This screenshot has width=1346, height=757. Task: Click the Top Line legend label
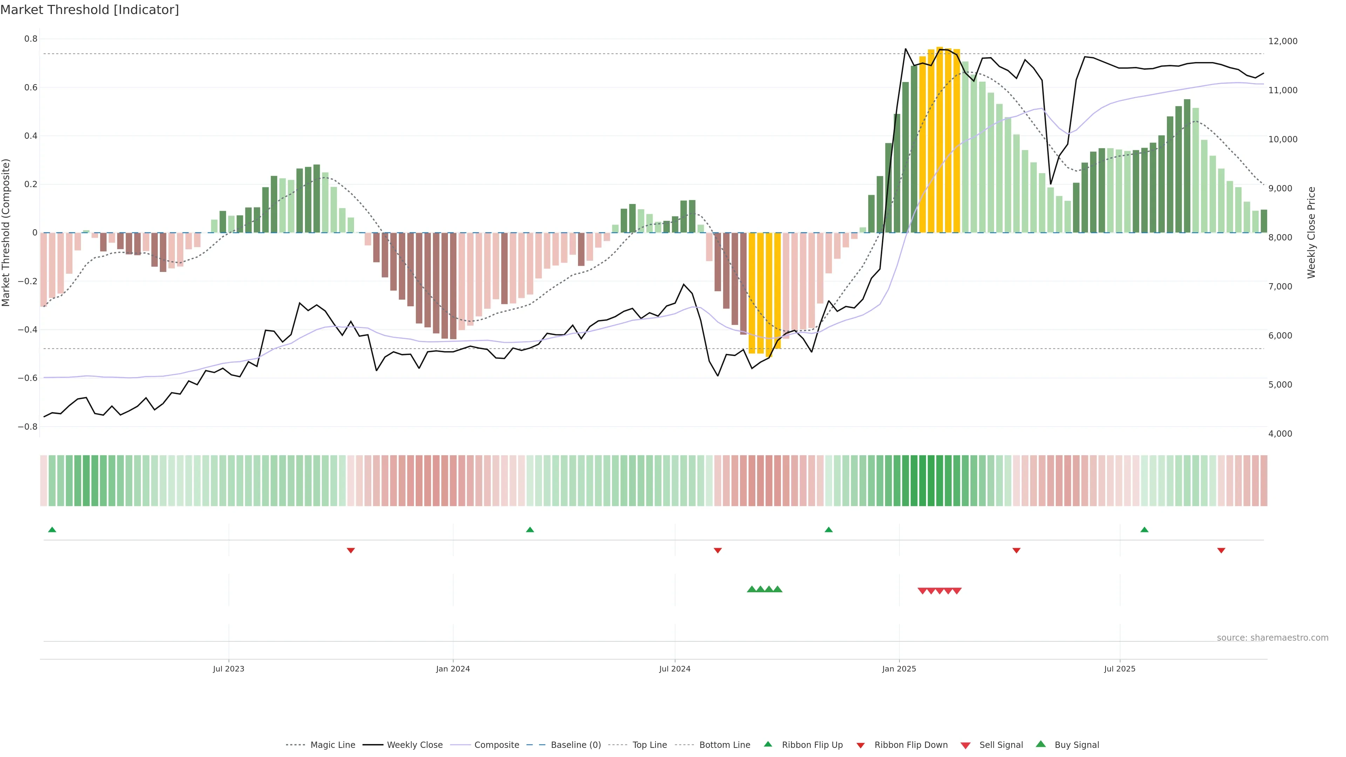(650, 745)
